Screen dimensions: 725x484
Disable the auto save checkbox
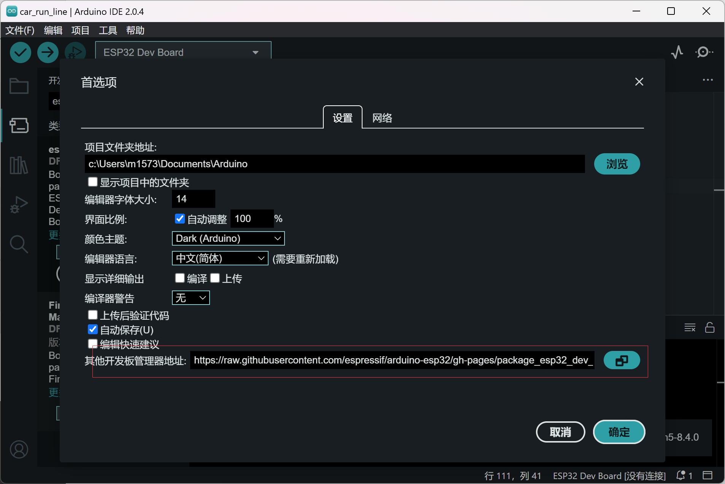93,329
